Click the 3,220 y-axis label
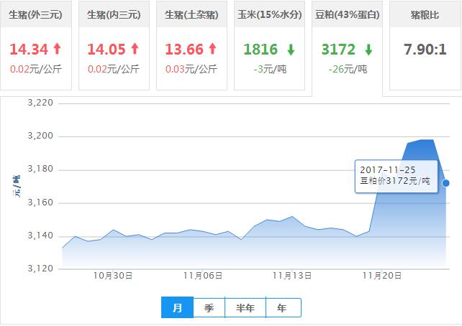The width and height of the screenshot is (462, 326). 40,103
